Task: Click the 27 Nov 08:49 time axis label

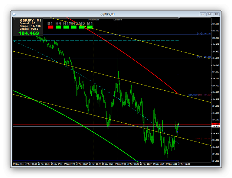Action: 95,164
